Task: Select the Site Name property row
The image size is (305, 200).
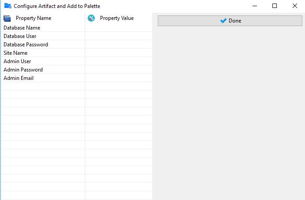Action: (15, 53)
